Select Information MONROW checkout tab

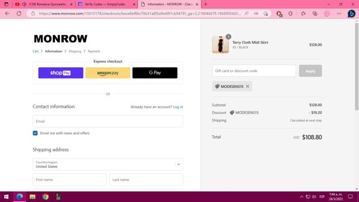tap(169, 4)
